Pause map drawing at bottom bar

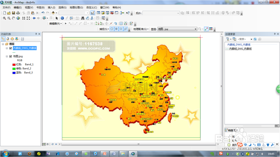click(56, 144)
